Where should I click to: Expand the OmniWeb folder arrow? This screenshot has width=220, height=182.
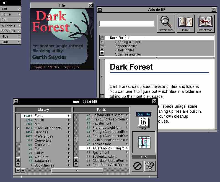[69, 145]
